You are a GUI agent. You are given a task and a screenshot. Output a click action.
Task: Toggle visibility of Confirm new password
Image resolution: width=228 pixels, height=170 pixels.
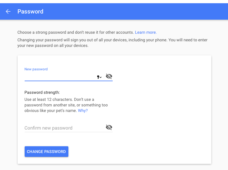pyautogui.click(x=109, y=127)
